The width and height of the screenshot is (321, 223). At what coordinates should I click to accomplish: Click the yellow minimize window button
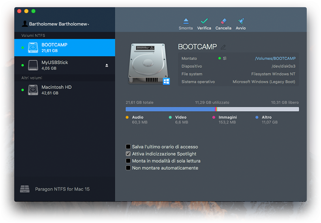tap(26, 11)
